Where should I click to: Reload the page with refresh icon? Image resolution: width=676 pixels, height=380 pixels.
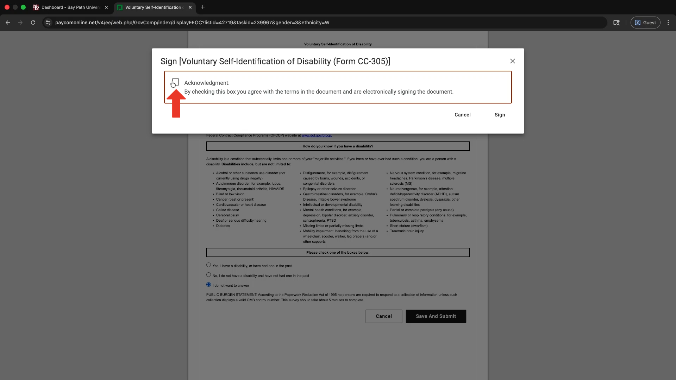tap(33, 23)
